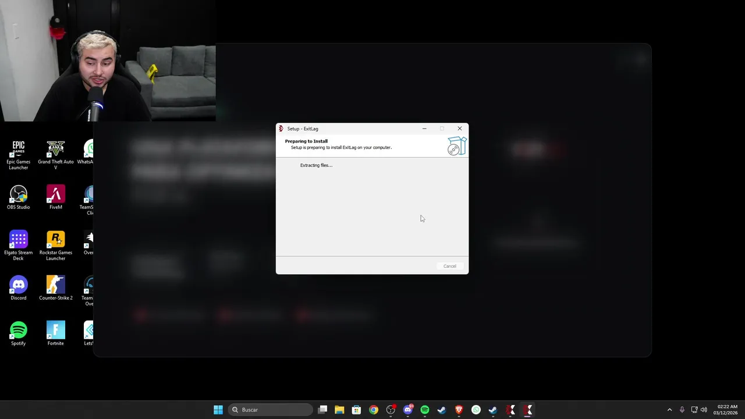
Task: Show hidden system tray icons
Action: pos(669,410)
